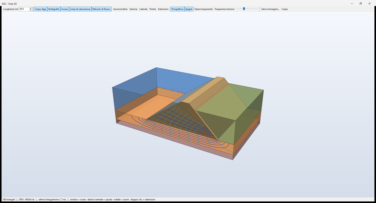Click the 'GPU · MSAA 4x' status text
Viewport: 376px width, 203px height.
coord(27,200)
